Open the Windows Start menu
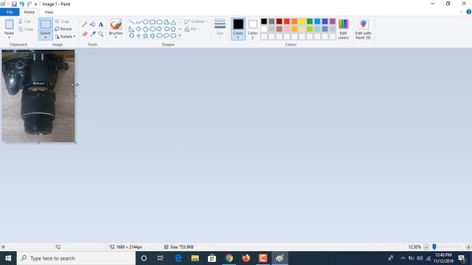 [8, 258]
